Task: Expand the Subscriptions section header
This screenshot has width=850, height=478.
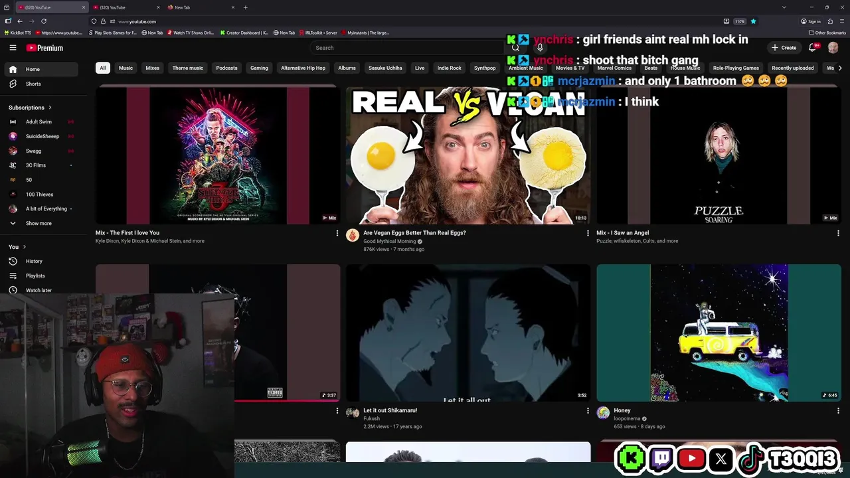Action: tap(30, 108)
